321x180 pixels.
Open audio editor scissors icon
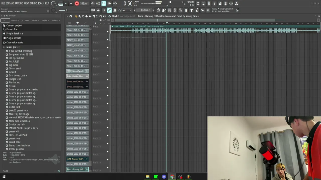203,3
